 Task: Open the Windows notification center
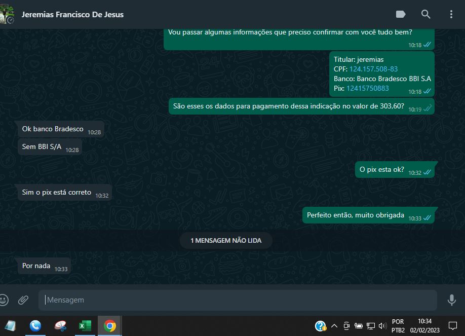pyautogui.click(x=452, y=326)
